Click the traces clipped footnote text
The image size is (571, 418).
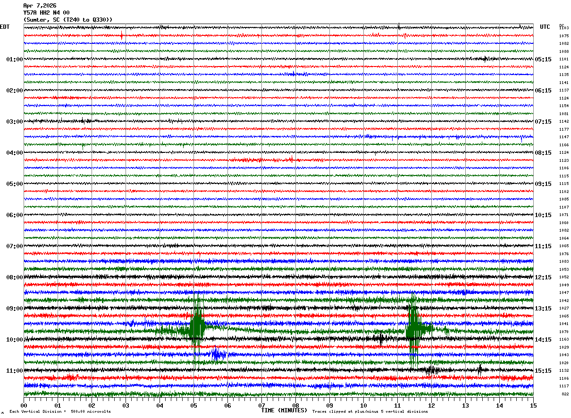click(x=370, y=412)
